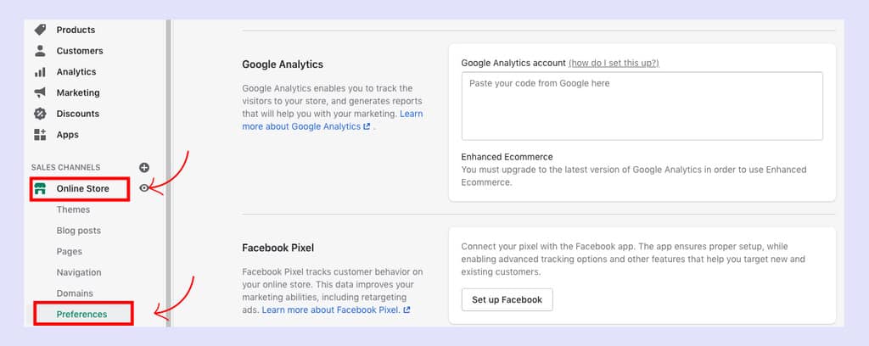This screenshot has height=346, width=869.
Task: Open the Themes submenu item
Action: pyautogui.click(x=73, y=209)
